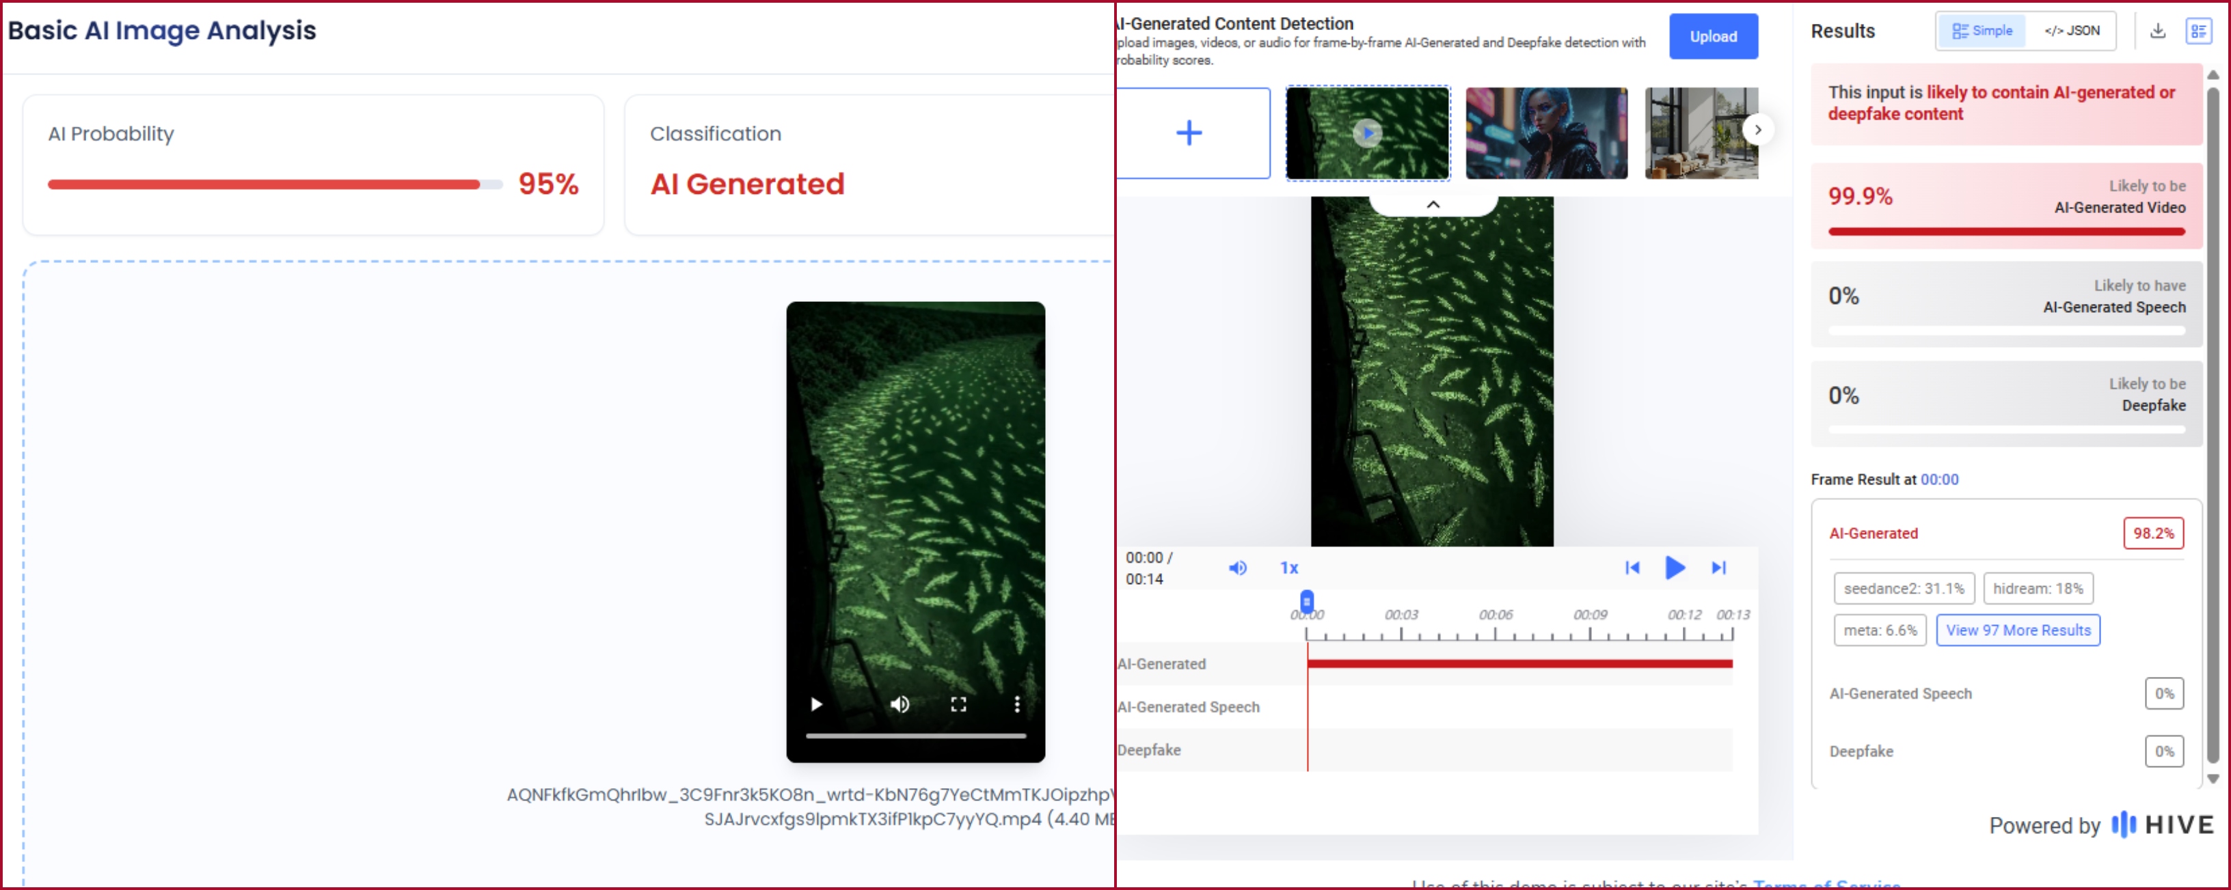Click the seedance2: 31.1% tag

coord(1904,588)
